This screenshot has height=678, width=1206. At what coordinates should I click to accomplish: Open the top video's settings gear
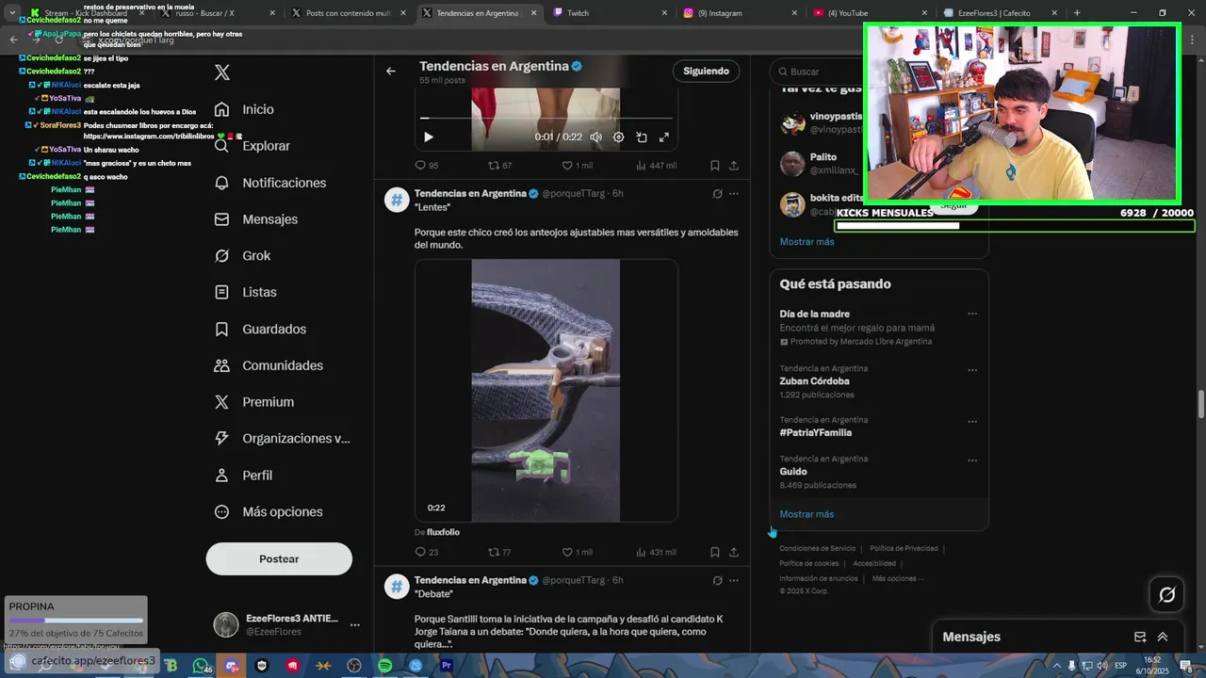click(619, 137)
